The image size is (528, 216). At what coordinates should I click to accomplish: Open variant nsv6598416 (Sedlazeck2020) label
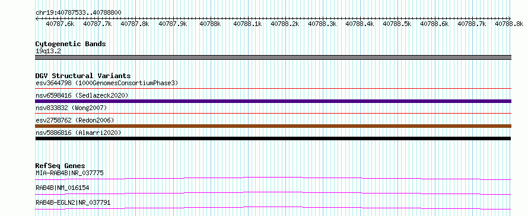coord(82,95)
